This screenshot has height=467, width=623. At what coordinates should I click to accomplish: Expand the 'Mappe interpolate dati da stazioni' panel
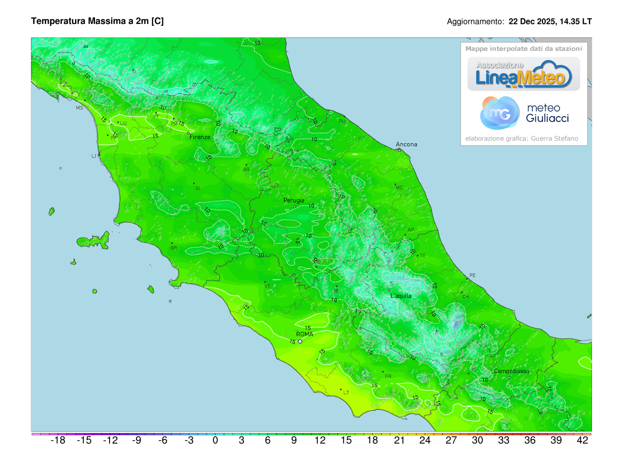tap(524, 48)
